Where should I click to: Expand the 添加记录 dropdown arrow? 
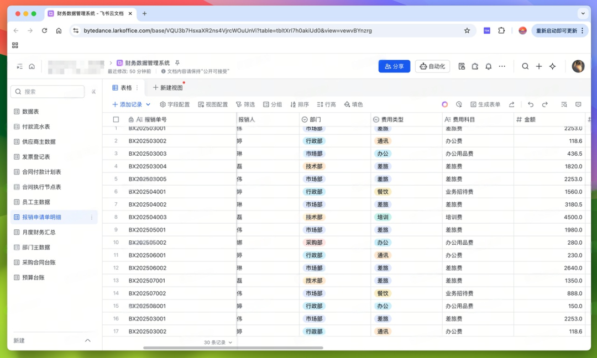(148, 104)
